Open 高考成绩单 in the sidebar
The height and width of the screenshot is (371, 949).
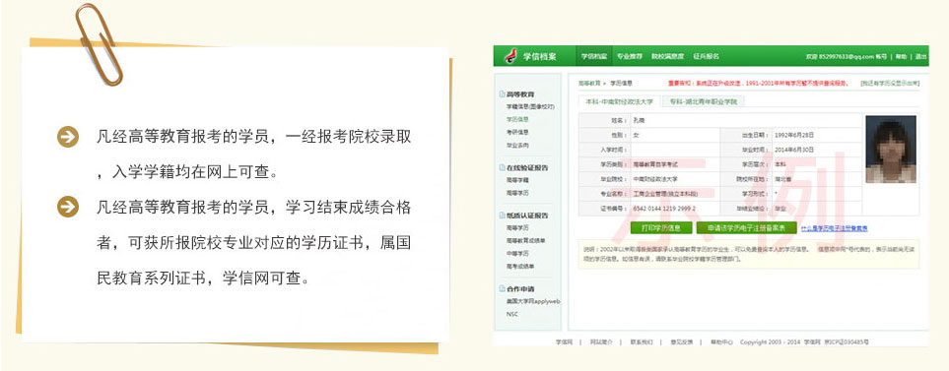(520, 267)
